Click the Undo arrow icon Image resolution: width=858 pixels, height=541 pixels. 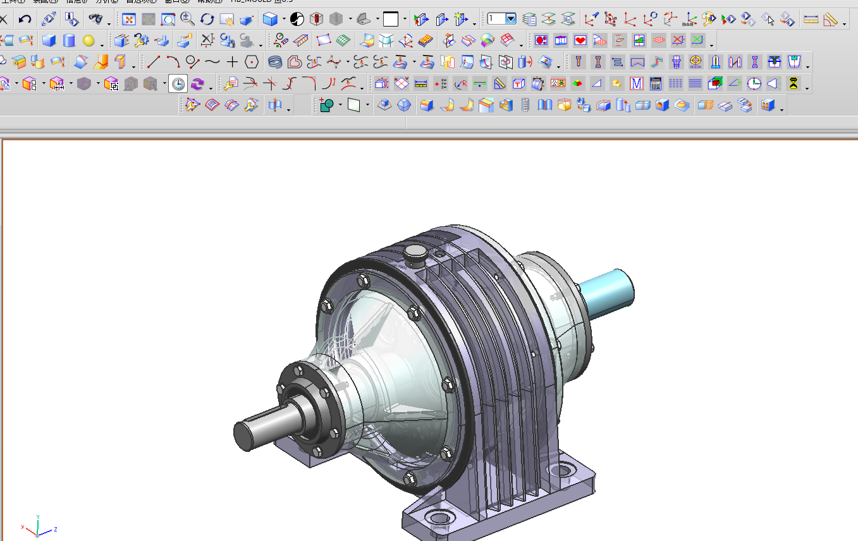tap(24, 19)
